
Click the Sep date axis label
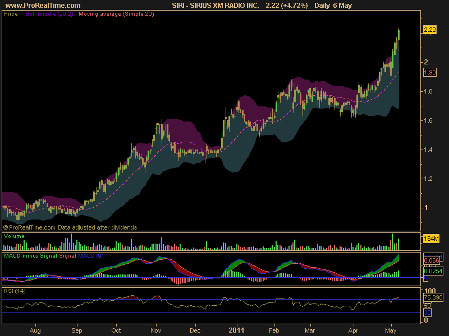click(76, 330)
